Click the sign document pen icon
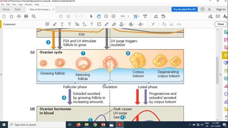 (x=156, y=16)
